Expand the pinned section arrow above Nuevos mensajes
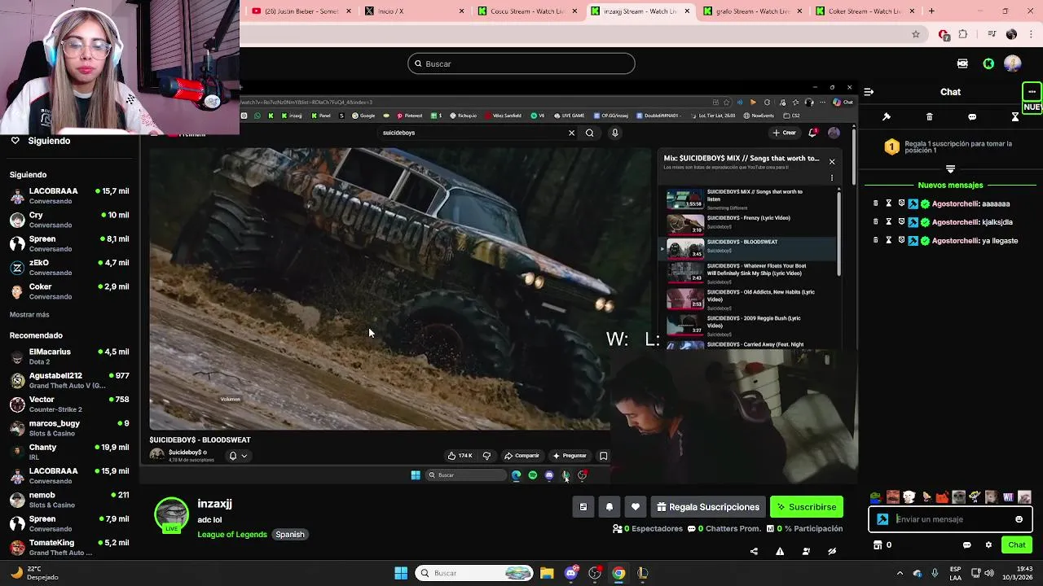This screenshot has height=586, width=1043. 950,169
